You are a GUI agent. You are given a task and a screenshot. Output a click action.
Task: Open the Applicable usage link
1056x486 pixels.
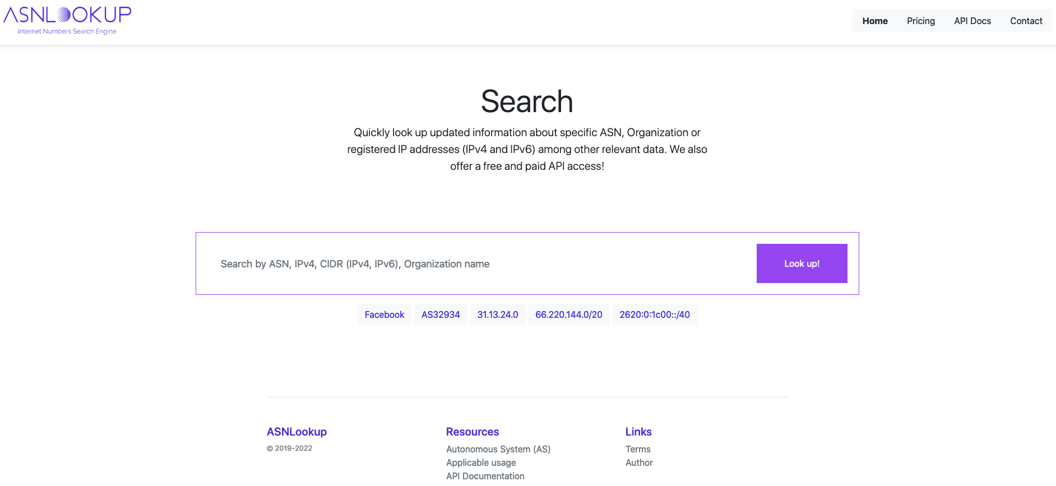pos(480,462)
